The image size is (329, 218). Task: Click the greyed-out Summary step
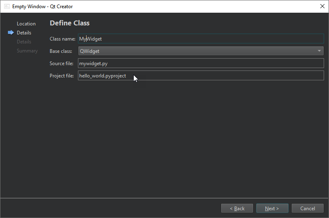click(x=27, y=51)
